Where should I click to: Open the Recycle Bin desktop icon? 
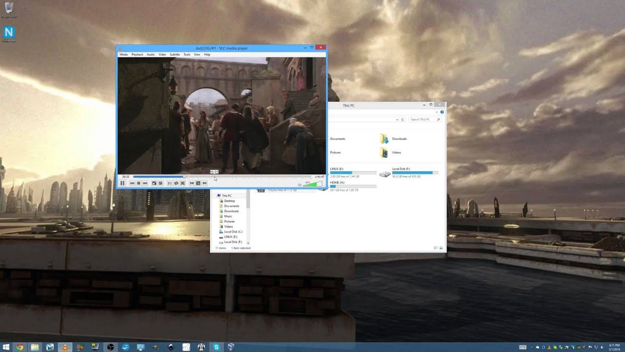click(9, 10)
